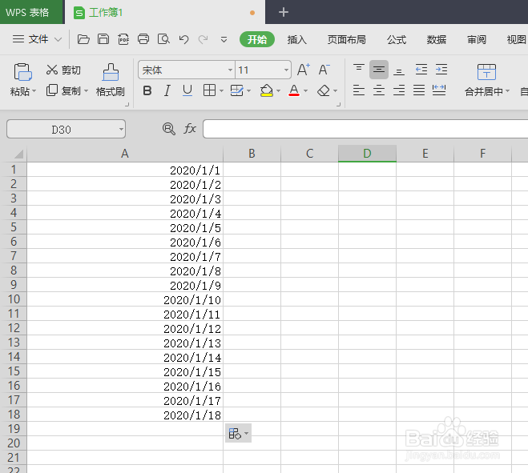Select the 工作簿1 document tab

click(x=165, y=13)
